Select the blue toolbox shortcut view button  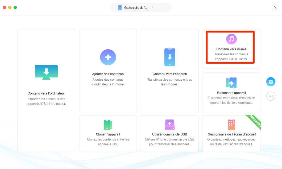pos(271,82)
